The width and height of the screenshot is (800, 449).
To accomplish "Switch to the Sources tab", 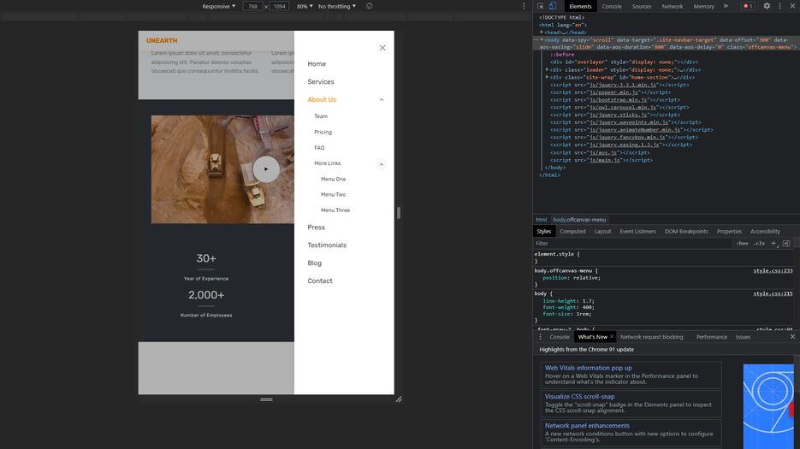I will (x=642, y=7).
